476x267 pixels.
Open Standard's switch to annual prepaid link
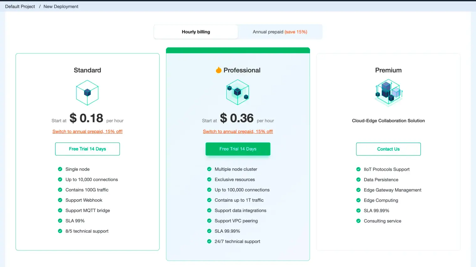pos(87,131)
